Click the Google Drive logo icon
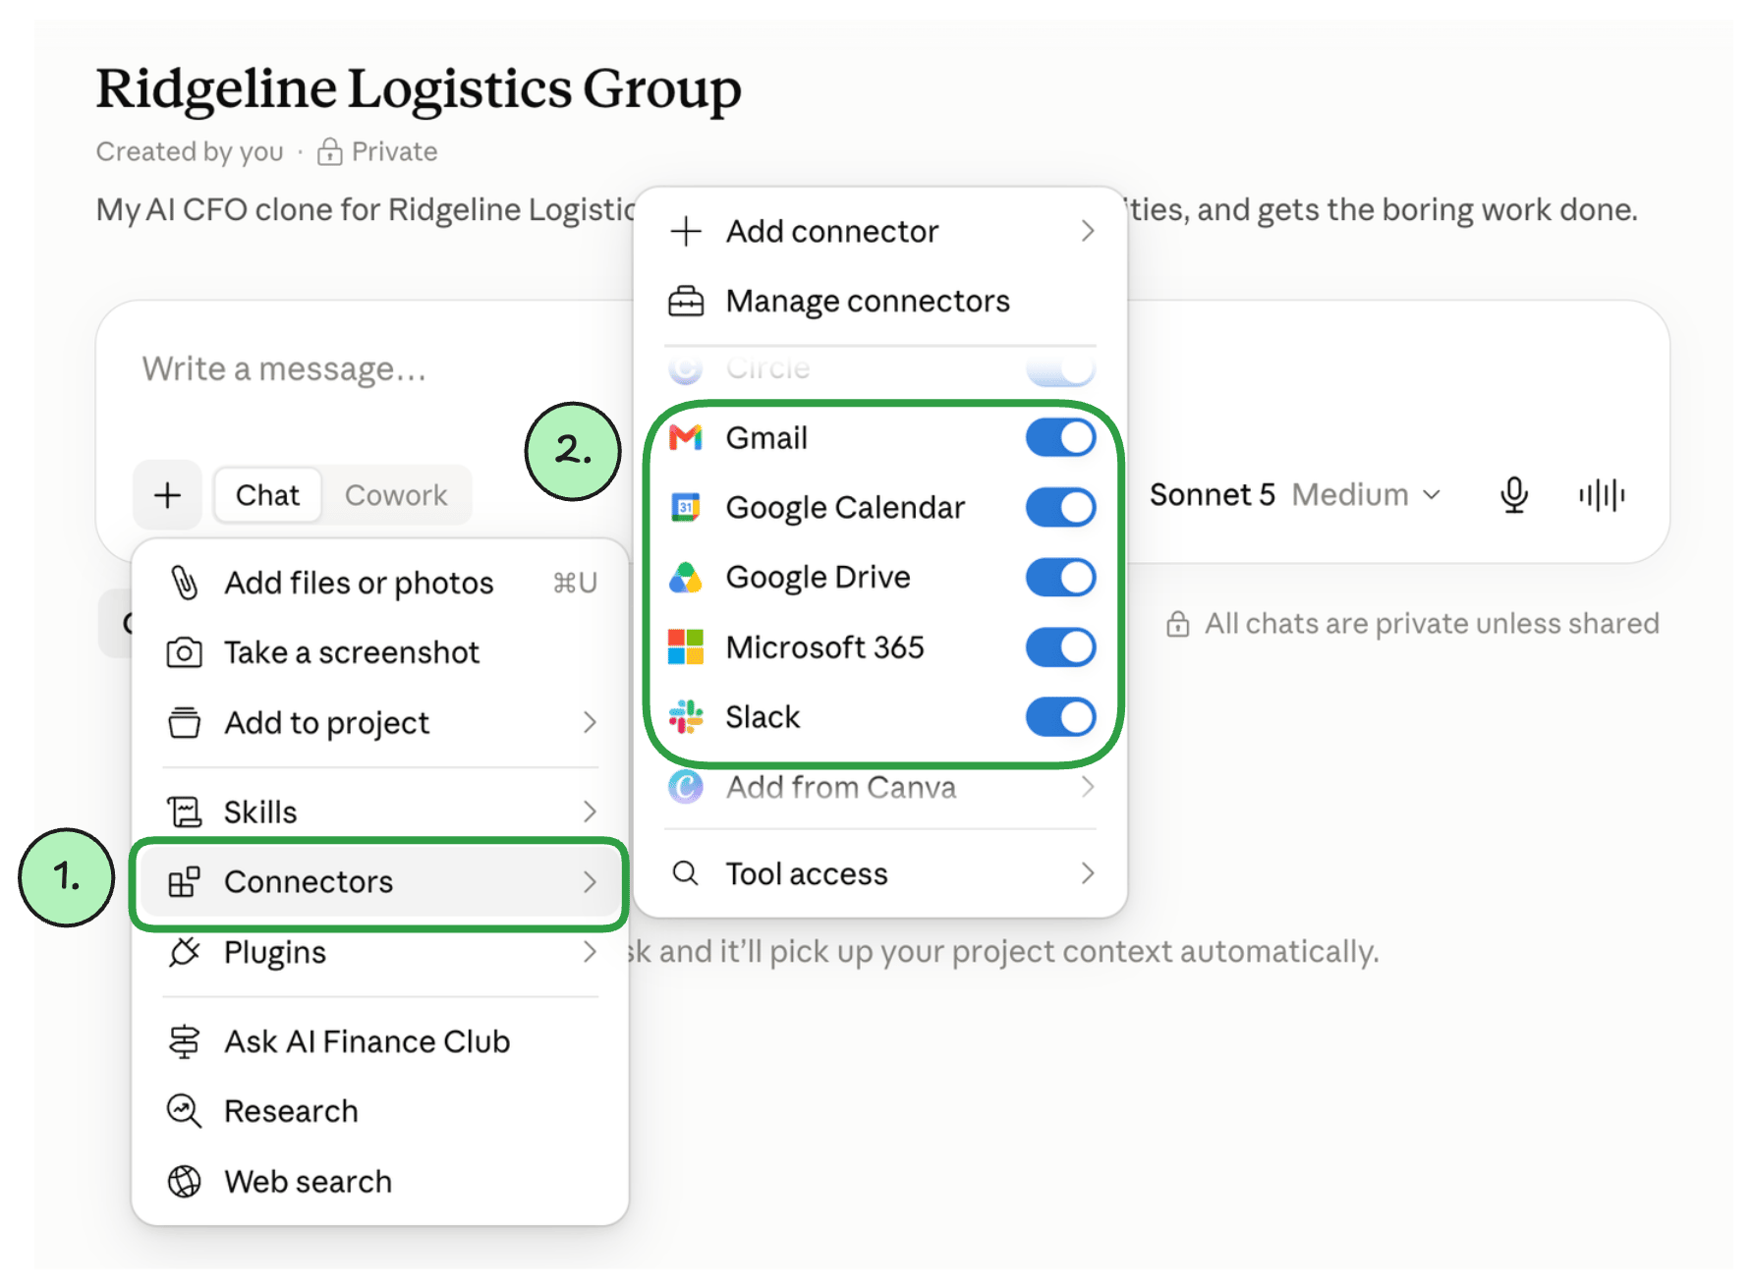 click(685, 578)
